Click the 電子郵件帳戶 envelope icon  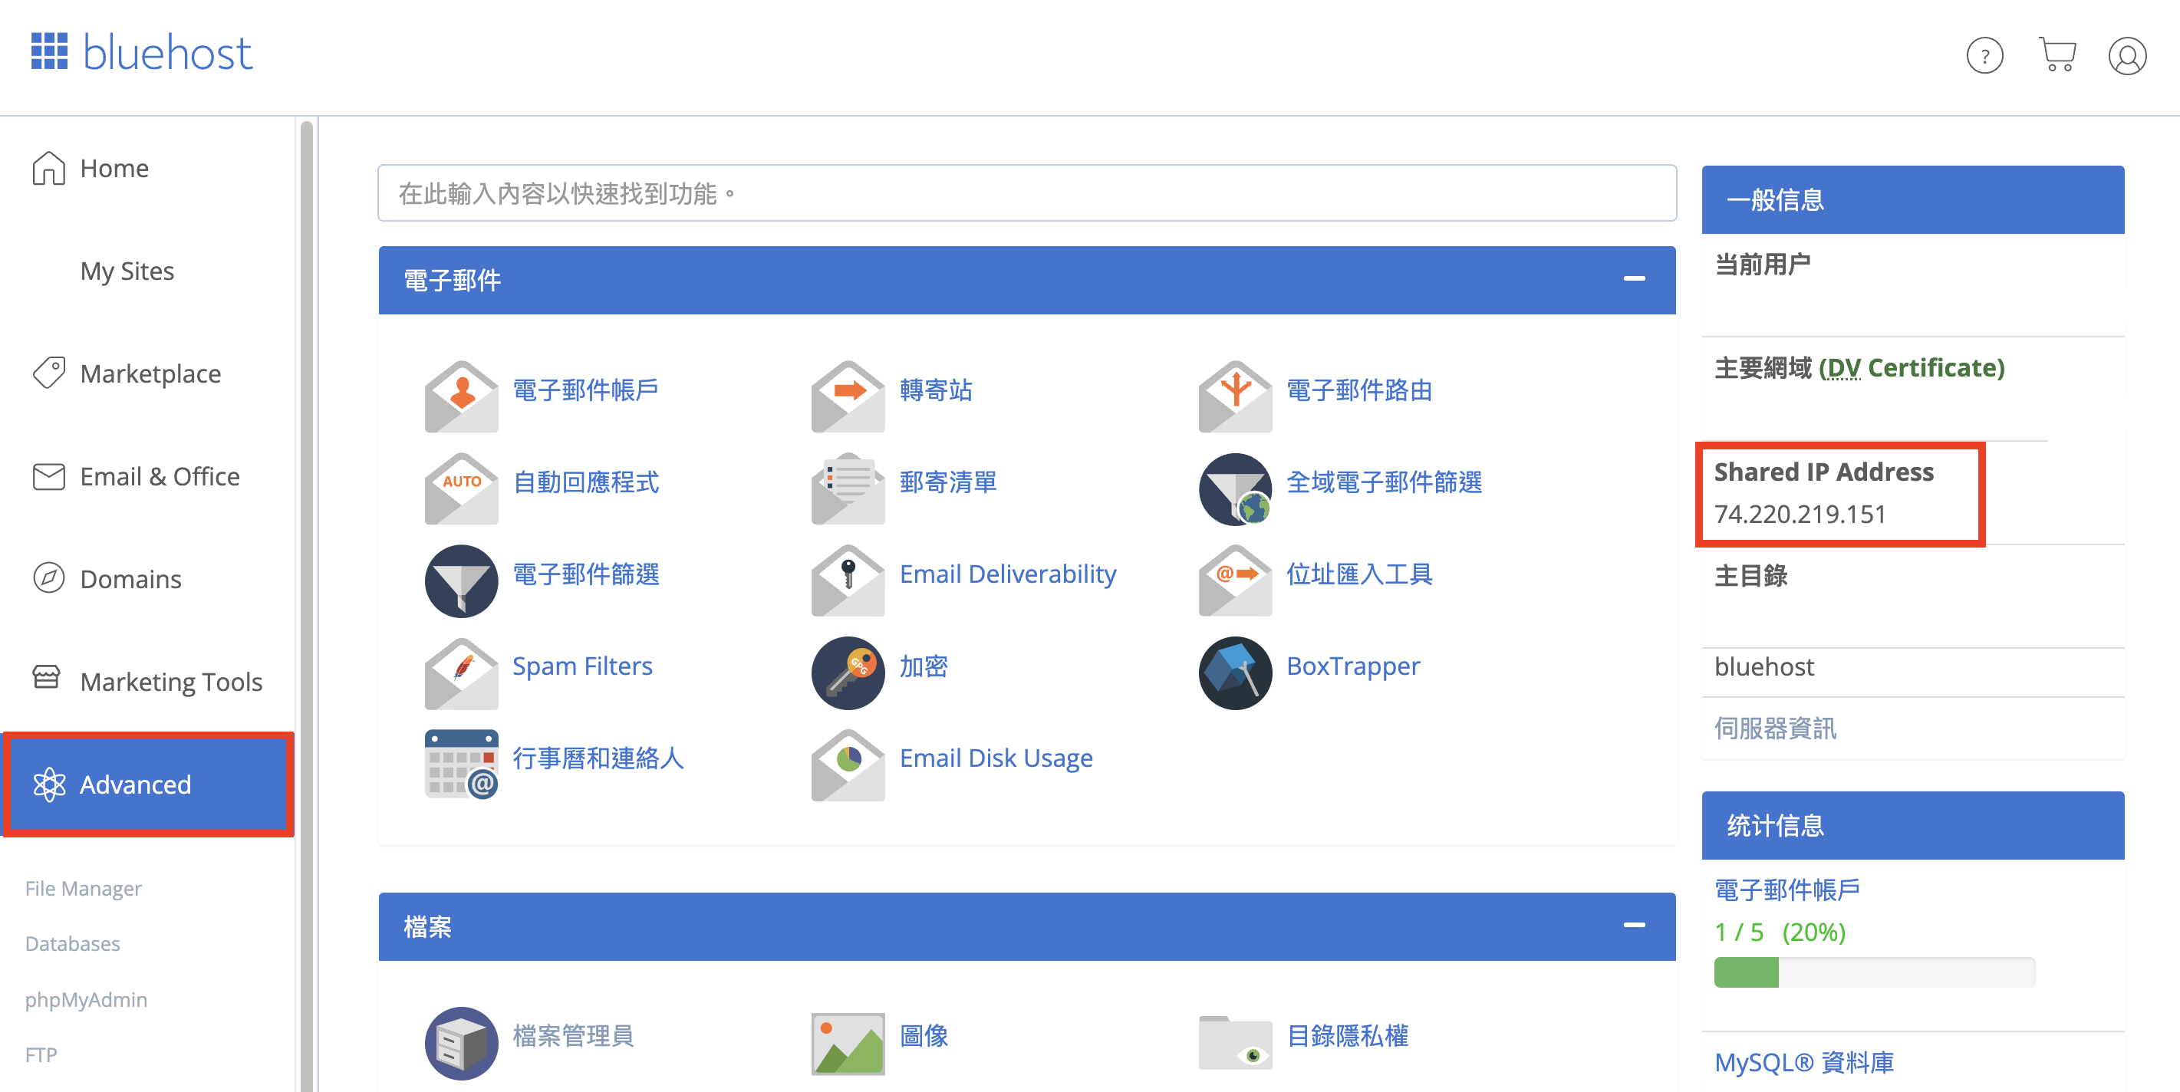pyautogui.click(x=461, y=396)
